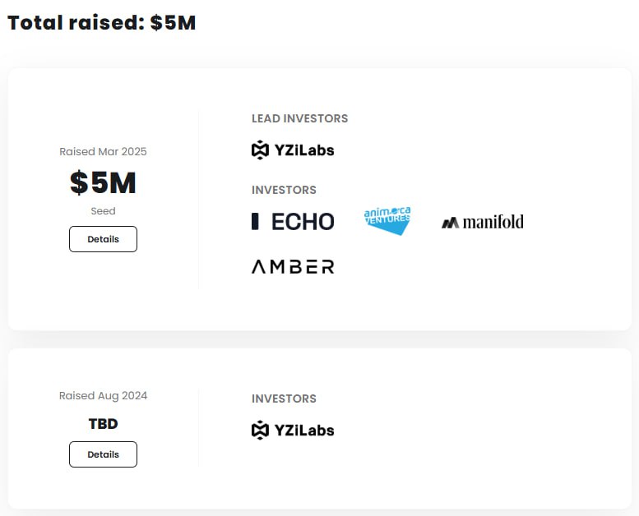Click the Total raised: $5M heading

pyautogui.click(x=102, y=22)
